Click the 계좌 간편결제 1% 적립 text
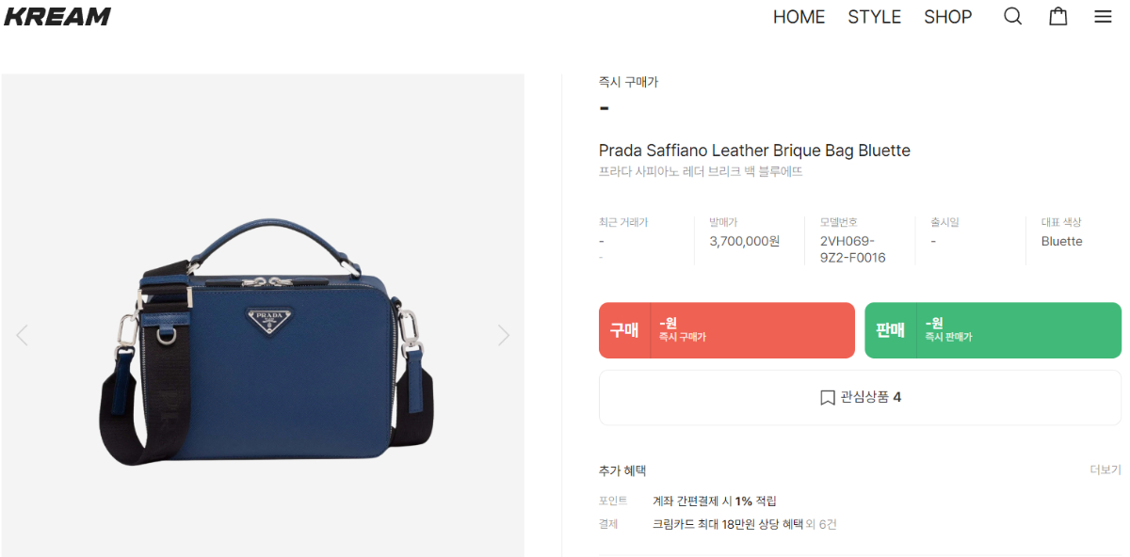Viewport: 1130px width, 557px height. pos(715,501)
